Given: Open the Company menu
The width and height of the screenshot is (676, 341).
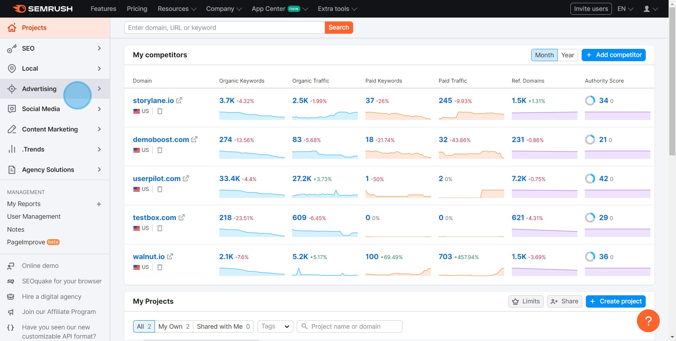Looking at the screenshot, I should click(x=224, y=9).
